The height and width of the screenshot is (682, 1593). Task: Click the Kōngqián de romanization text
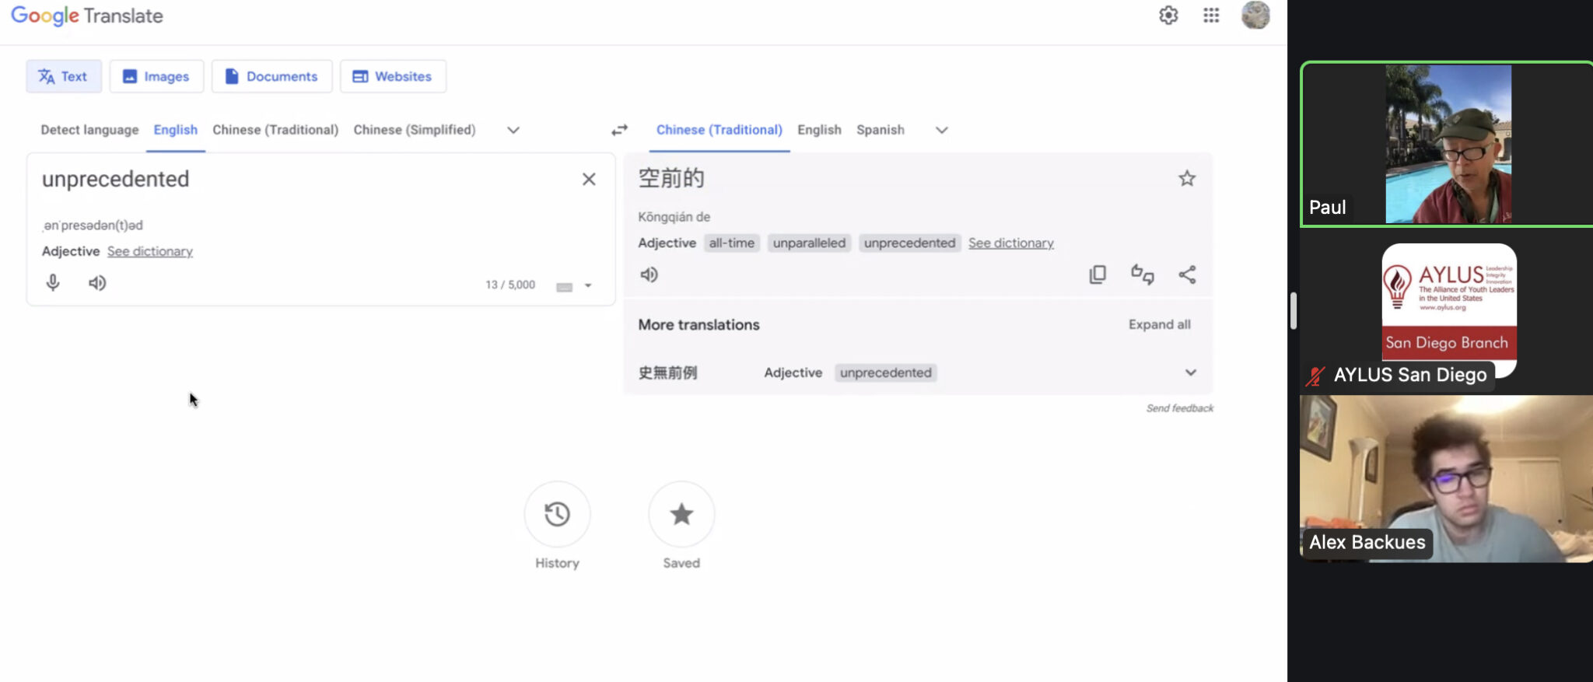coord(674,217)
